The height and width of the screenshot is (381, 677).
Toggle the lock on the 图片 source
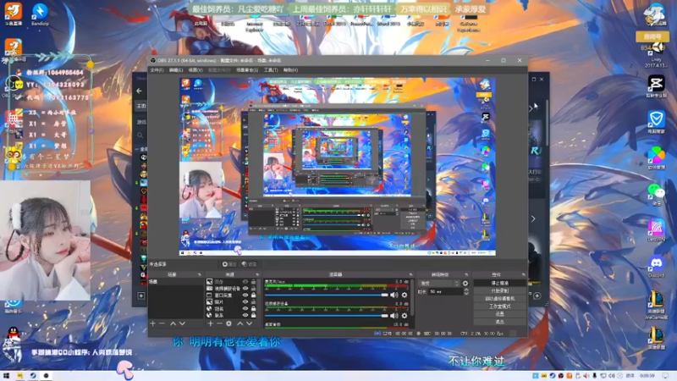[x=253, y=302]
